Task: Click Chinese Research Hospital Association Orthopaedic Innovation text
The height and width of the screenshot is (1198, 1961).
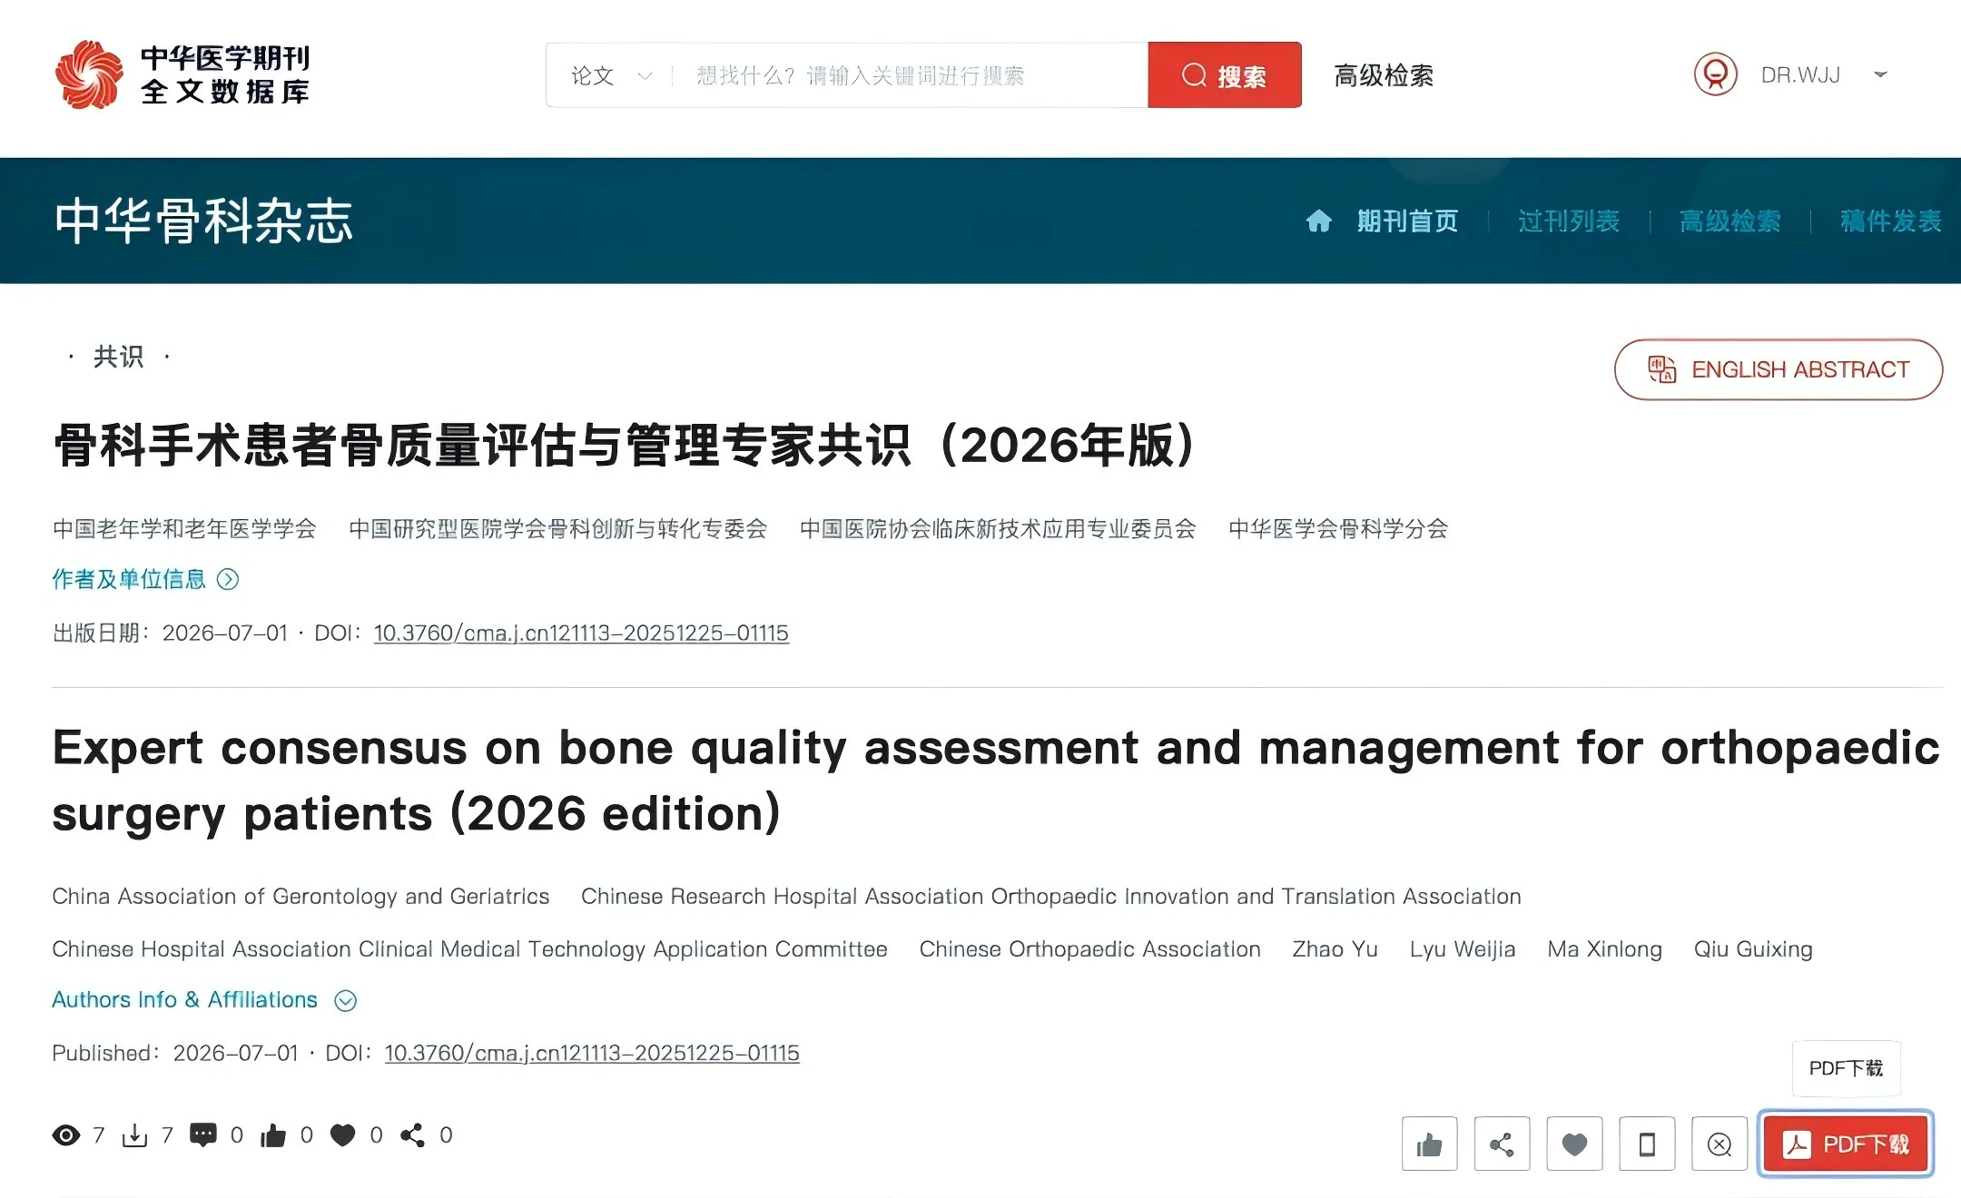Action: pos(1051,896)
